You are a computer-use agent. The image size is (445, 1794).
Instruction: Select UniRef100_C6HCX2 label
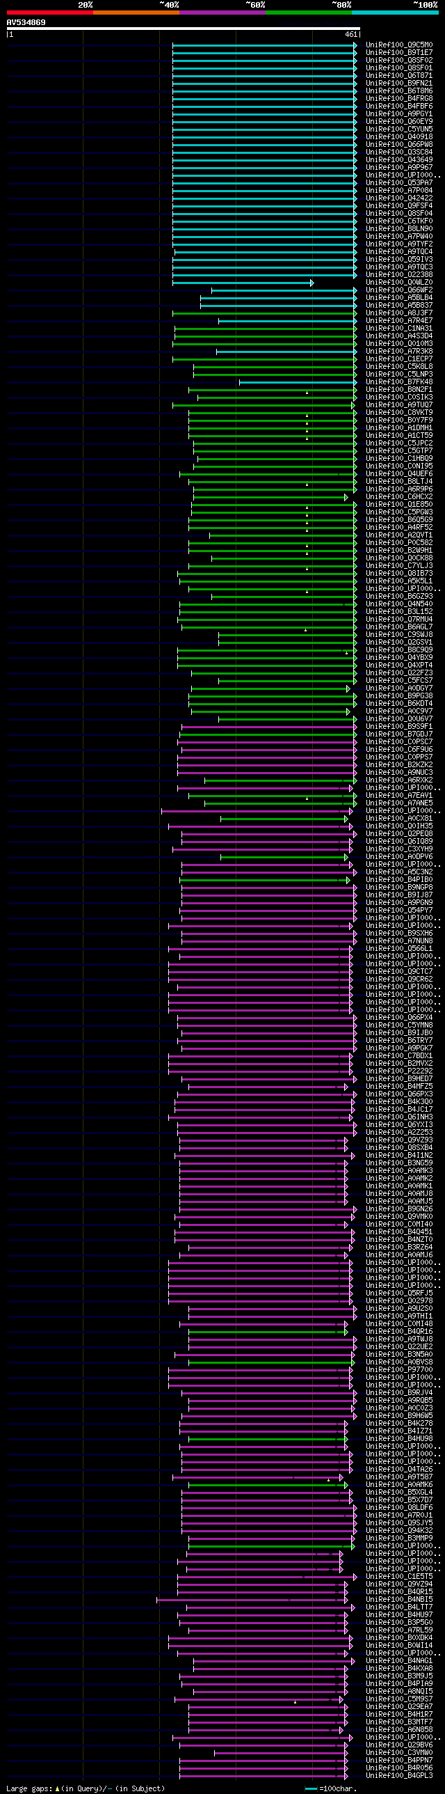[399, 497]
